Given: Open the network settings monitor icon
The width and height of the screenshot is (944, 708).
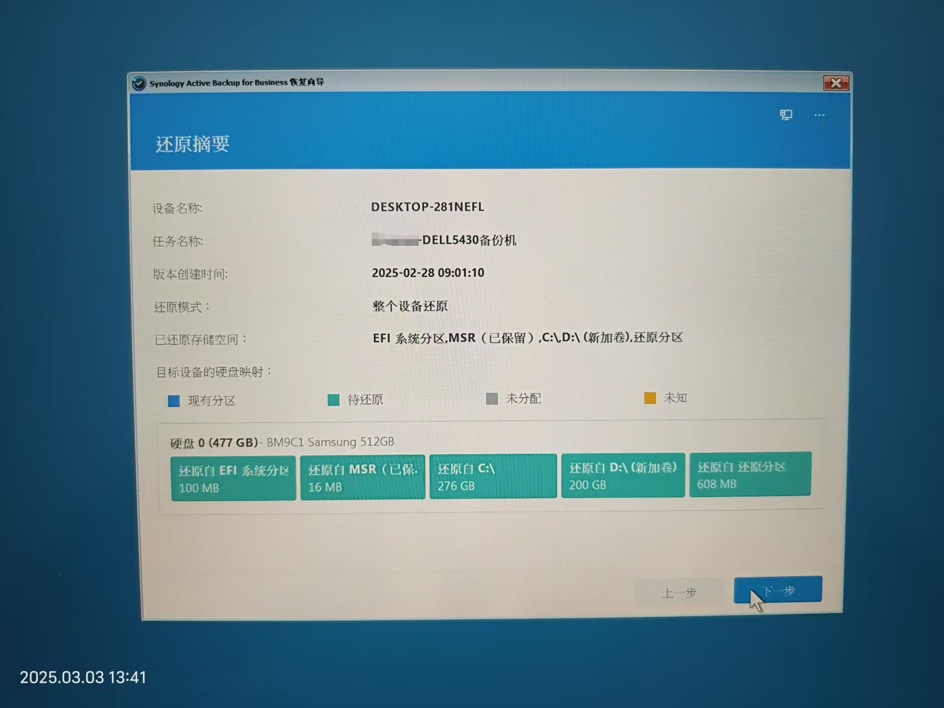Looking at the screenshot, I should coord(786,115).
